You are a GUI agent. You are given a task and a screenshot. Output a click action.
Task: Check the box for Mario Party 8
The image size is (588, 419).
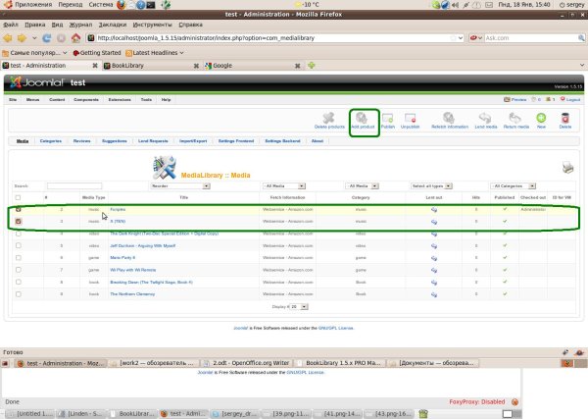[19, 257]
